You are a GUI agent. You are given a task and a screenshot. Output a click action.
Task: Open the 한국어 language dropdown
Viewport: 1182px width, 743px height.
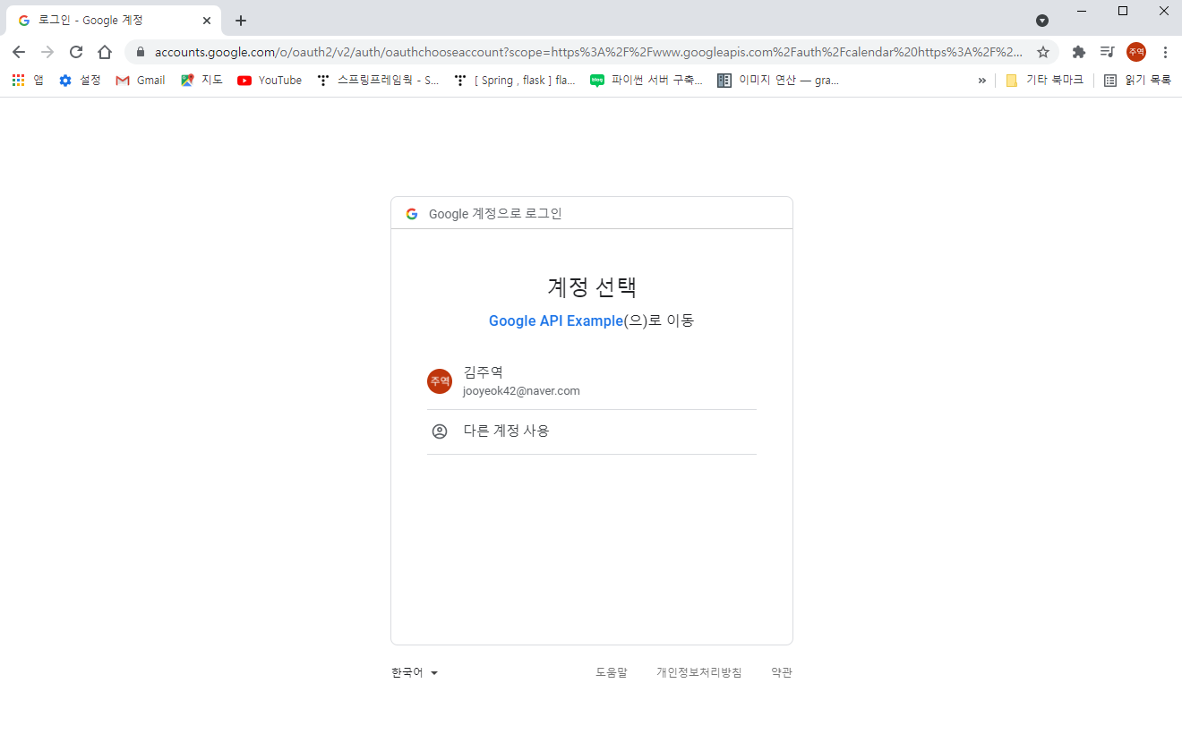coord(415,672)
